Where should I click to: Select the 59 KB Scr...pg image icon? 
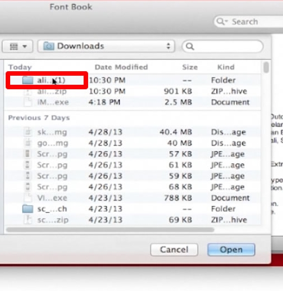tap(28, 176)
